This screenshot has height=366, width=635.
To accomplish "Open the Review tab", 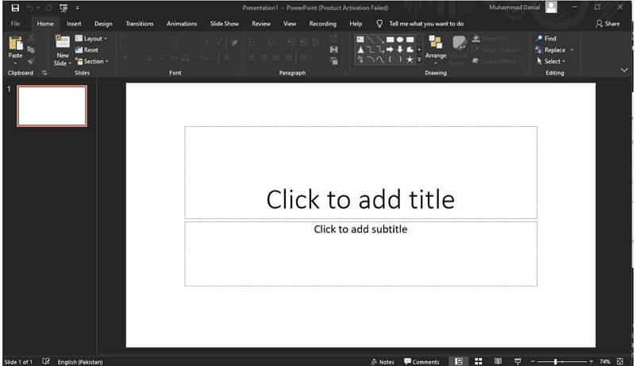I will coord(261,24).
